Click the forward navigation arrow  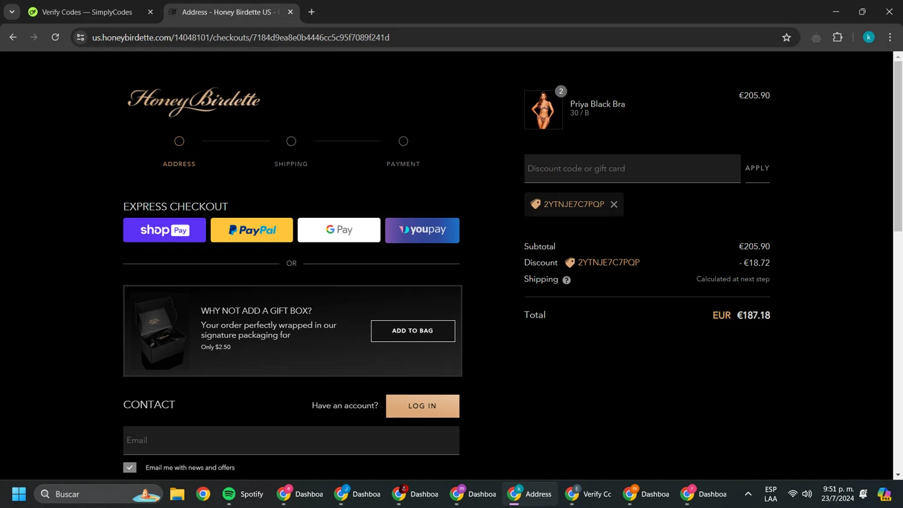coord(34,37)
